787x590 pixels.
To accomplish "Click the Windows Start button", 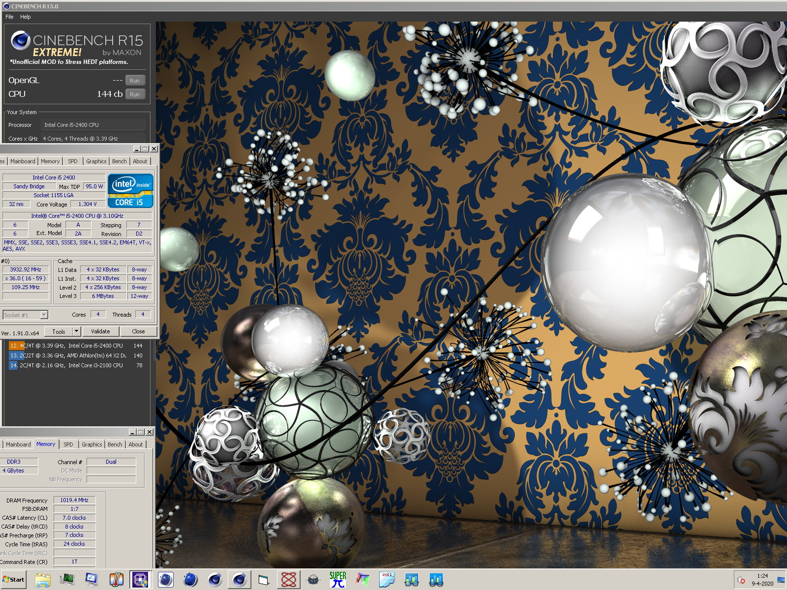I will 13,580.
